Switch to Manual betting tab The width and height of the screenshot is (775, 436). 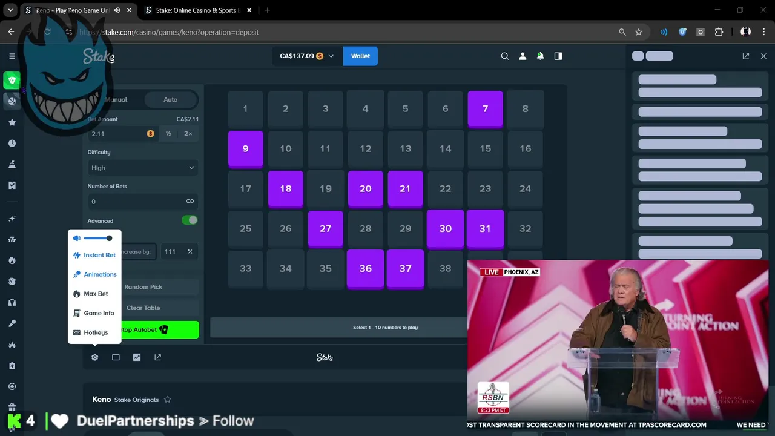click(115, 99)
